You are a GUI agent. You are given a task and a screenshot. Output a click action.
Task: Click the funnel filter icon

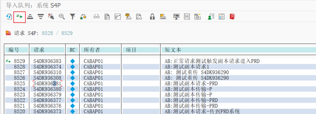point(72,16)
